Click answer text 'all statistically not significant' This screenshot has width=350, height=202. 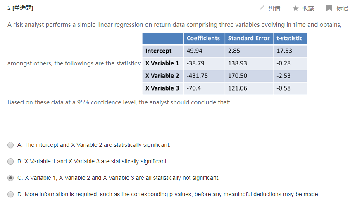coord(182,178)
